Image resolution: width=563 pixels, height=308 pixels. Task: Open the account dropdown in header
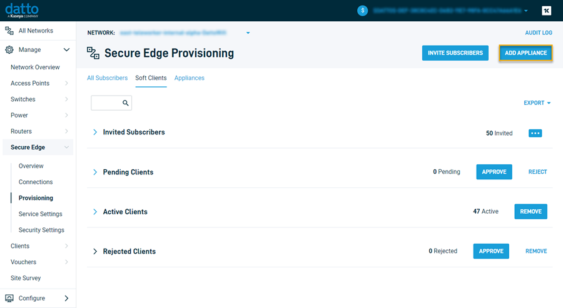525,11
